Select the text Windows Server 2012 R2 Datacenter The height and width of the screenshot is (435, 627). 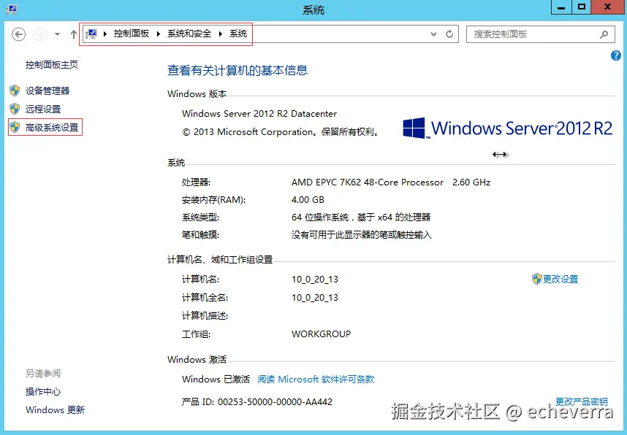(259, 114)
